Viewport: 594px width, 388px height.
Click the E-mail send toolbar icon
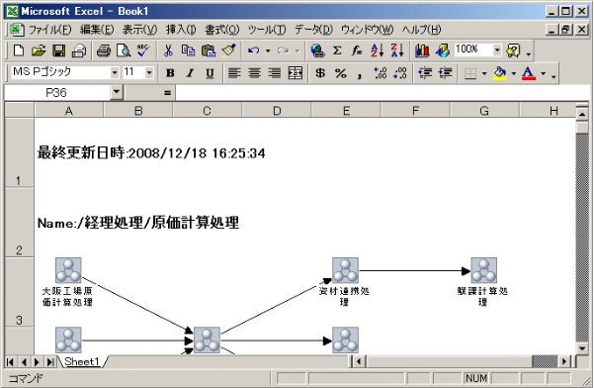pos(79,50)
